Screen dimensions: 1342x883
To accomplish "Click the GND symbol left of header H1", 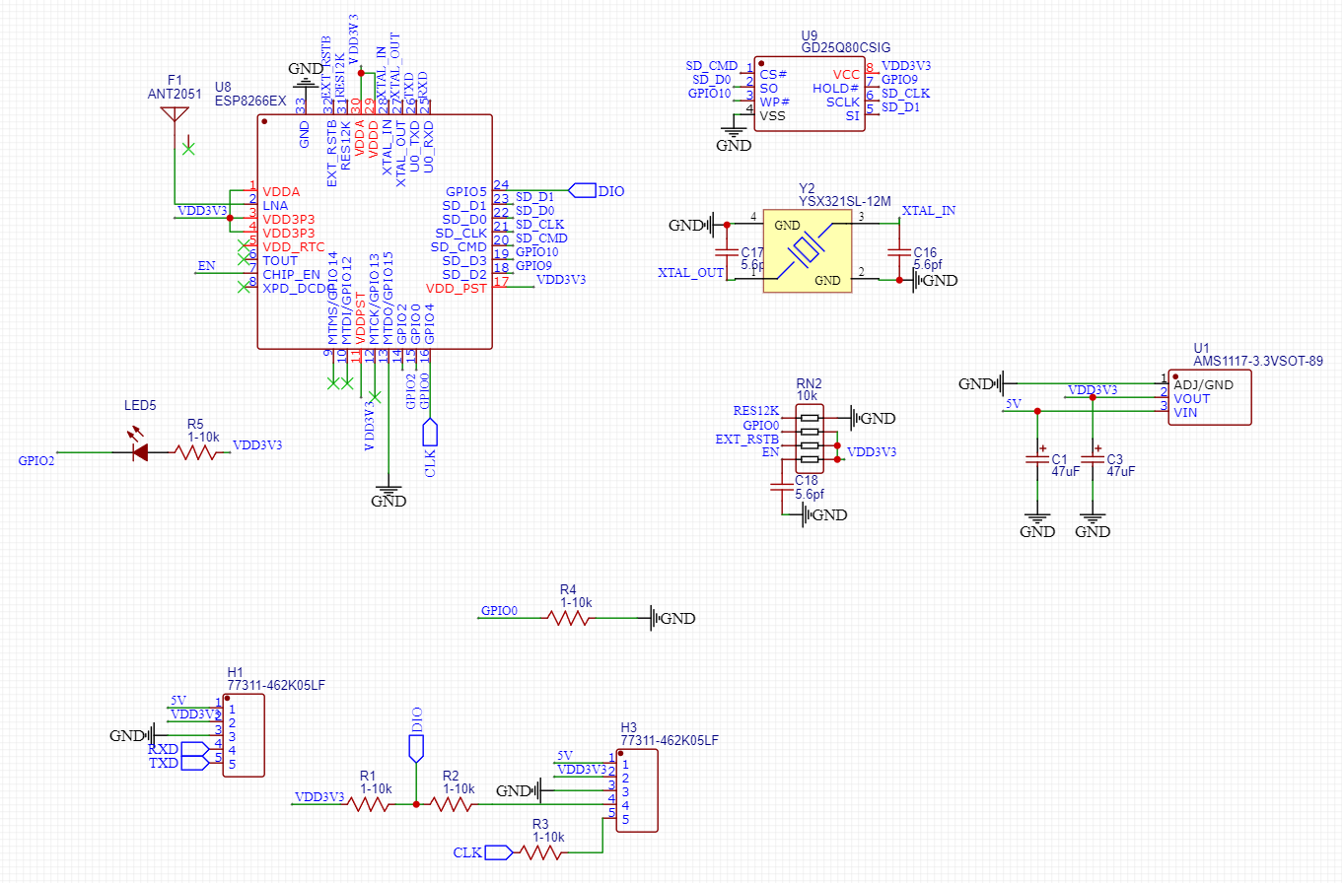I will coord(132,735).
